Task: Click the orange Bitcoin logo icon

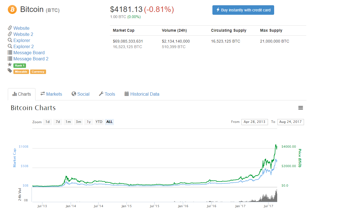Action: click(12, 9)
